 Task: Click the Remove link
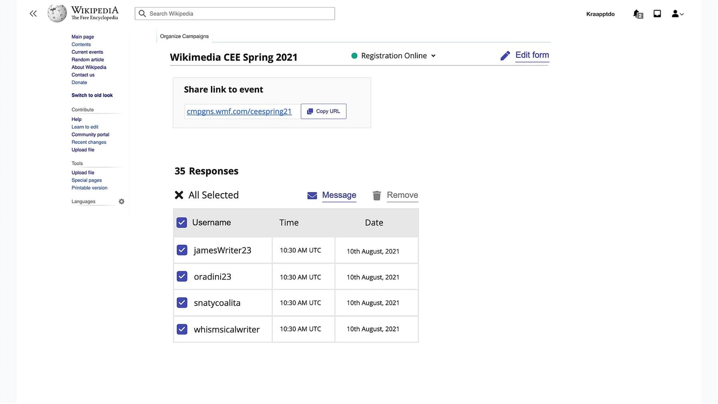coord(402,195)
